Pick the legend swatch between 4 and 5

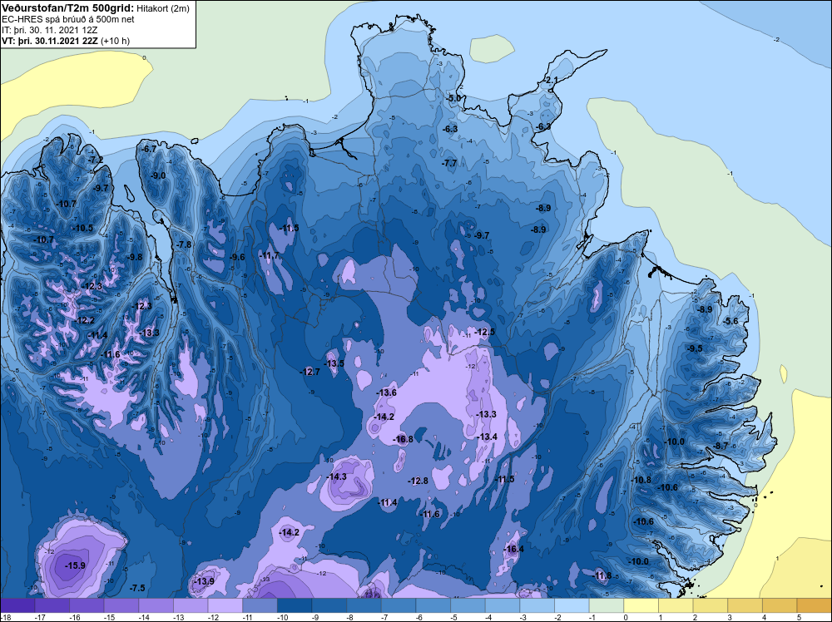(x=780, y=605)
